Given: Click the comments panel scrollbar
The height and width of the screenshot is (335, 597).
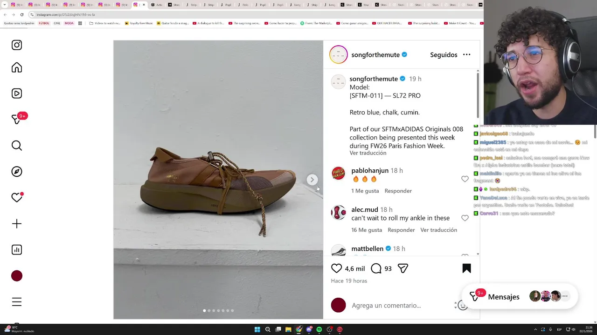Looking at the screenshot, I should (x=478, y=94).
